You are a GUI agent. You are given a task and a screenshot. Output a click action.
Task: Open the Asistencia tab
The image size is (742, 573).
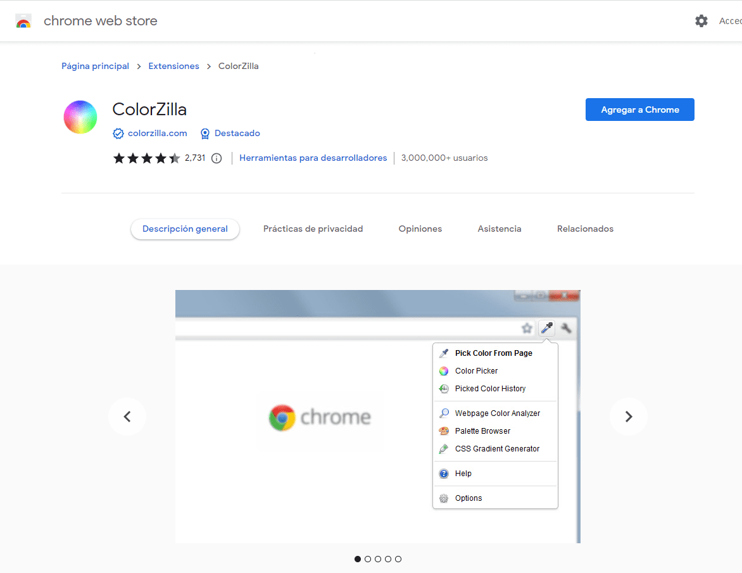pyautogui.click(x=500, y=229)
